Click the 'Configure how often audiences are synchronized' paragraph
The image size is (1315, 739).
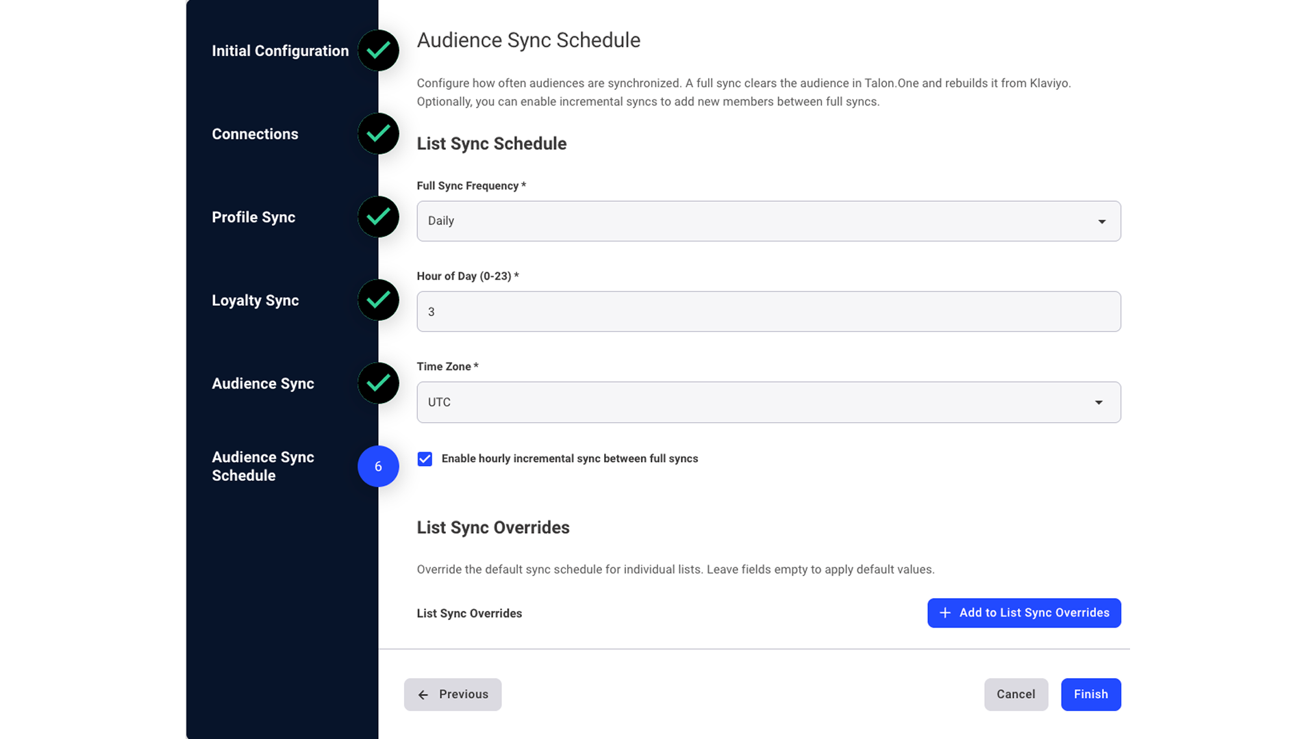click(x=744, y=92)
